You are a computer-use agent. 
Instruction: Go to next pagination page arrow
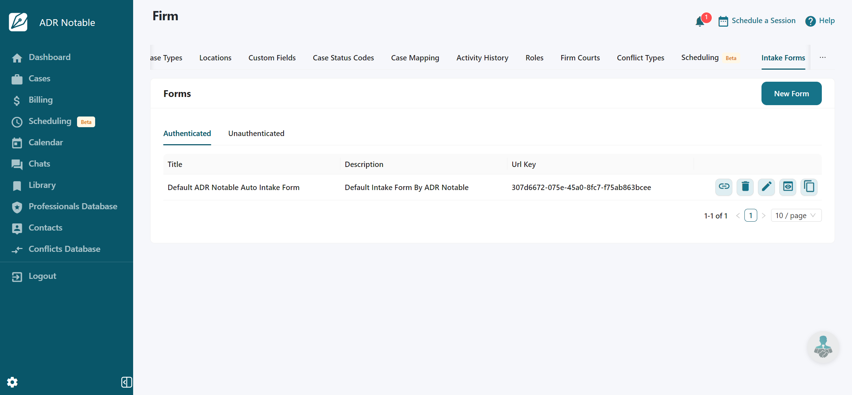[x=764, y=216]
